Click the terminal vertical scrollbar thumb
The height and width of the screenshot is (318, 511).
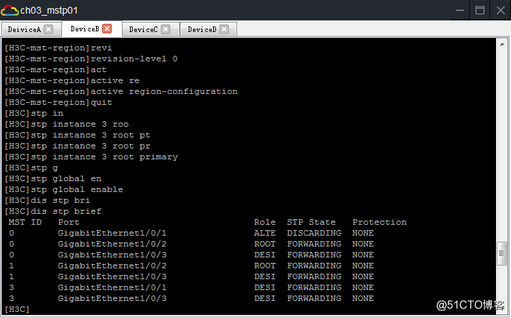(x=502, y=253)
